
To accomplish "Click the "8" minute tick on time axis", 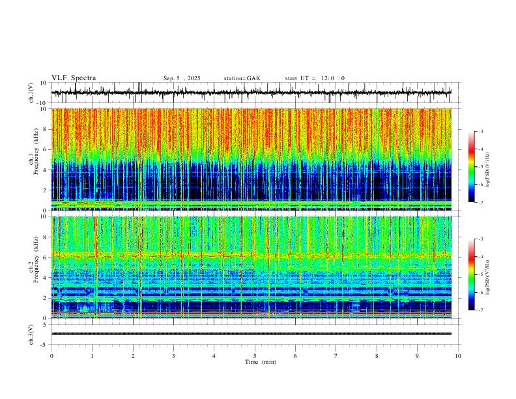I will [377, 356].
